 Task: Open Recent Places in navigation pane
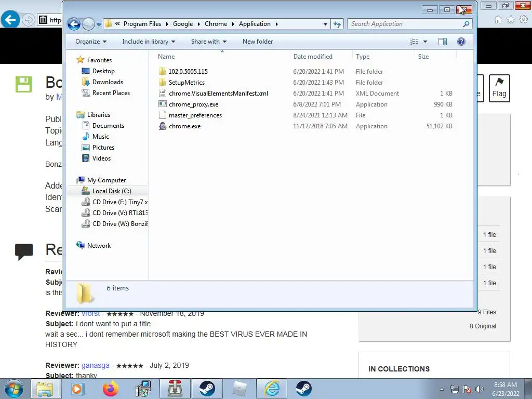(x=111, y=92)
